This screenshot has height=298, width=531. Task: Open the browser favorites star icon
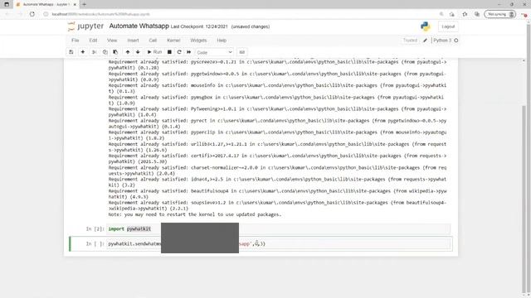[x=465, y=14]
